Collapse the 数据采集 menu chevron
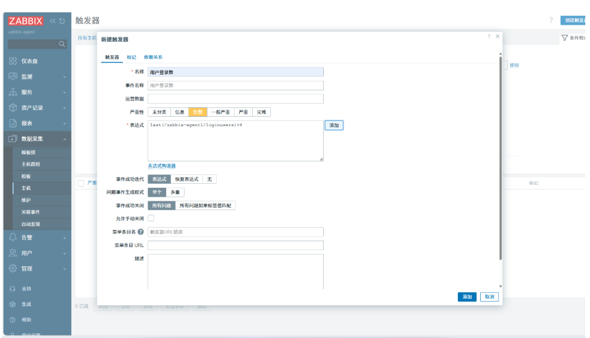 click(x=65, y=139)
